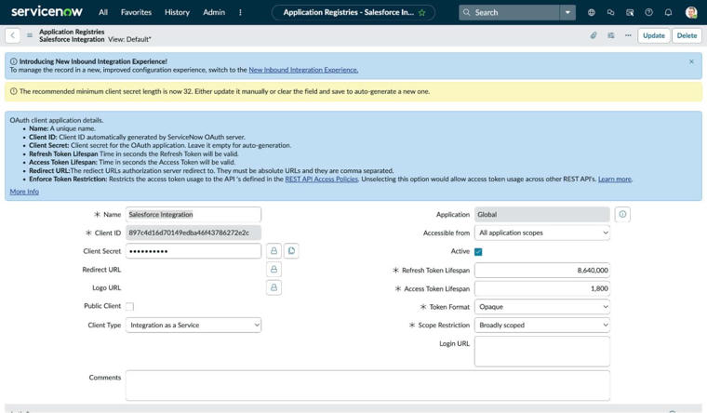The width and height of the screenshot is (707, 413).
Task: Toggle favorite star for Application Registries page
Action: tap(422, 13)
